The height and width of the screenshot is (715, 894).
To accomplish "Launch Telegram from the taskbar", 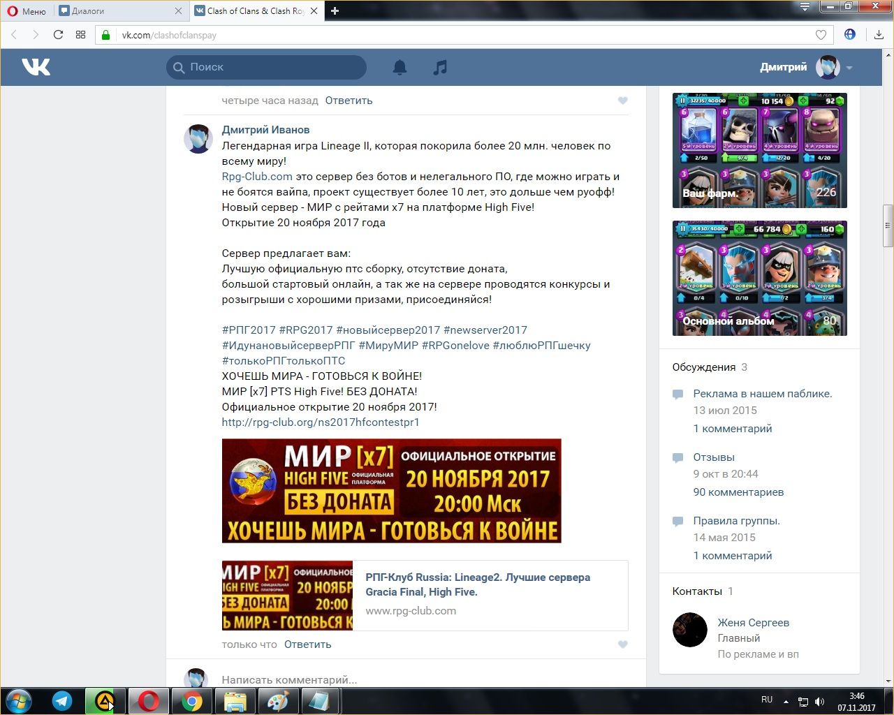I will (x=62, y=701).
